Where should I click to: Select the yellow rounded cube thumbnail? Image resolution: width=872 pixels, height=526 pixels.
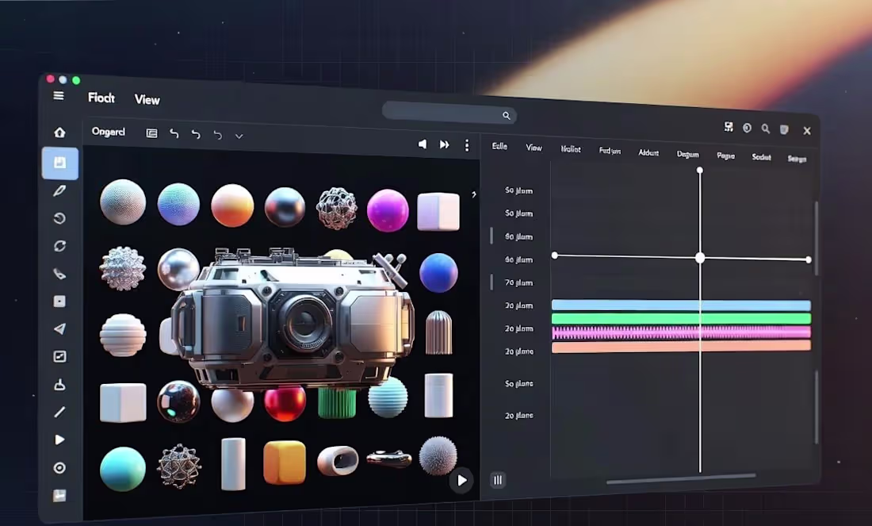pyautogui.click(x=285, y=463)
